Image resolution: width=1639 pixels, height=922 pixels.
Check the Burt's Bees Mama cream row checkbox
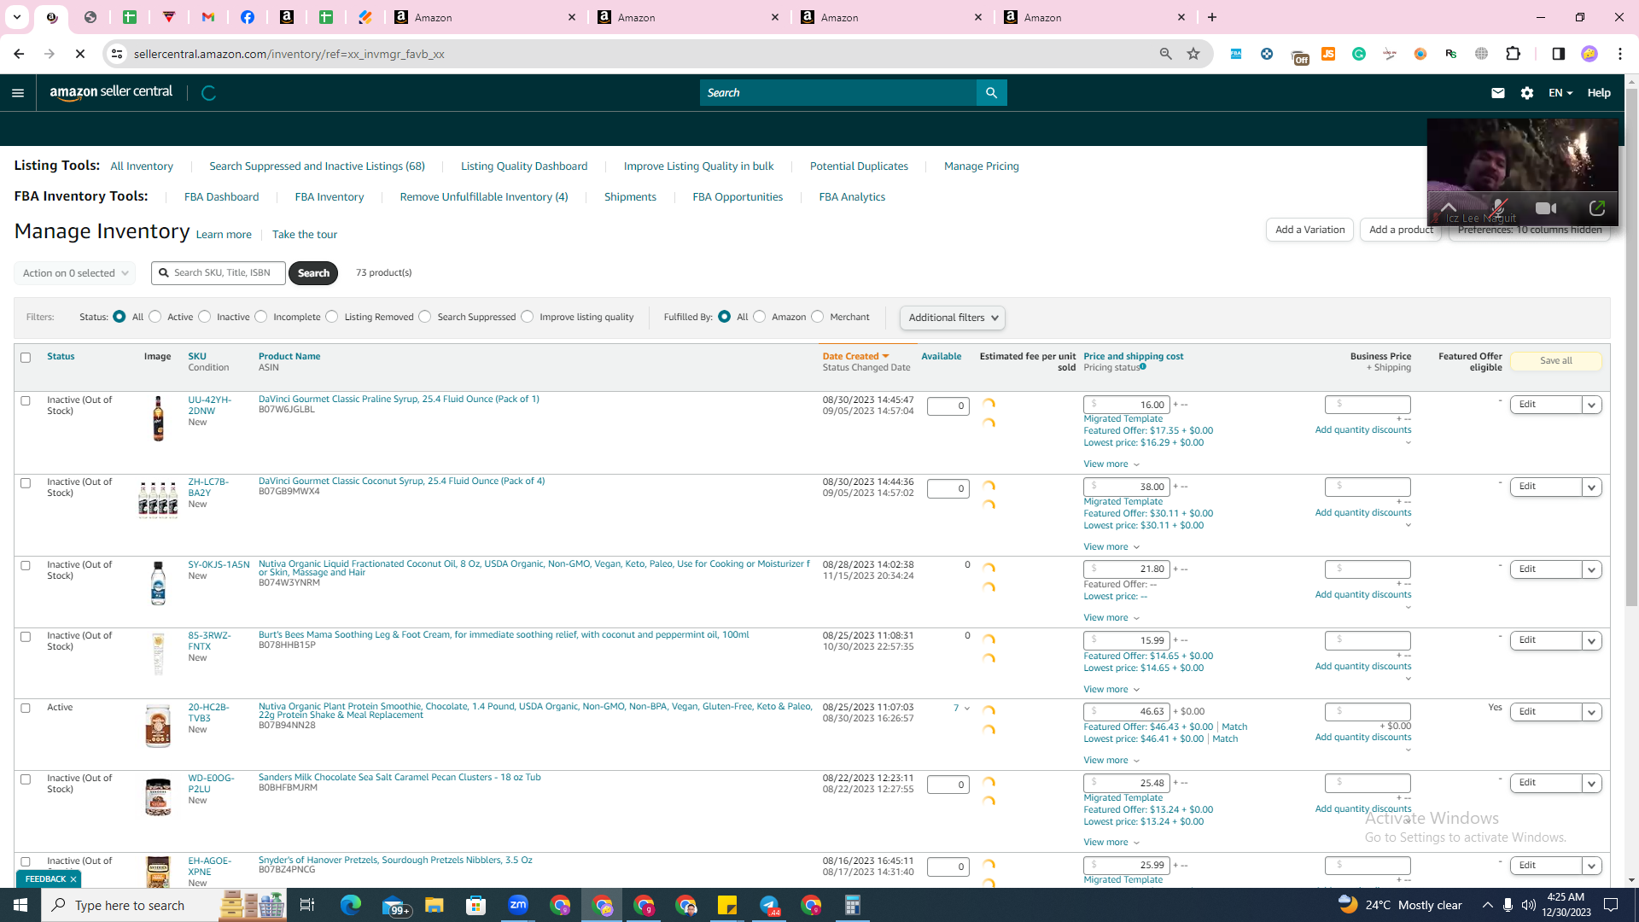[26, 637]
